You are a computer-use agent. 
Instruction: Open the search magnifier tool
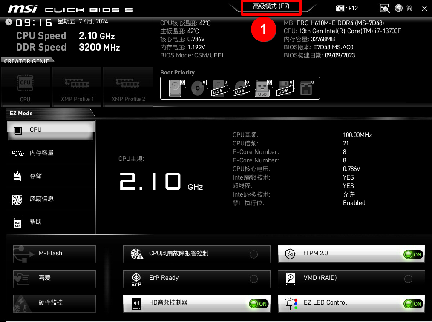pyautogui.click(x=384, y=8)
